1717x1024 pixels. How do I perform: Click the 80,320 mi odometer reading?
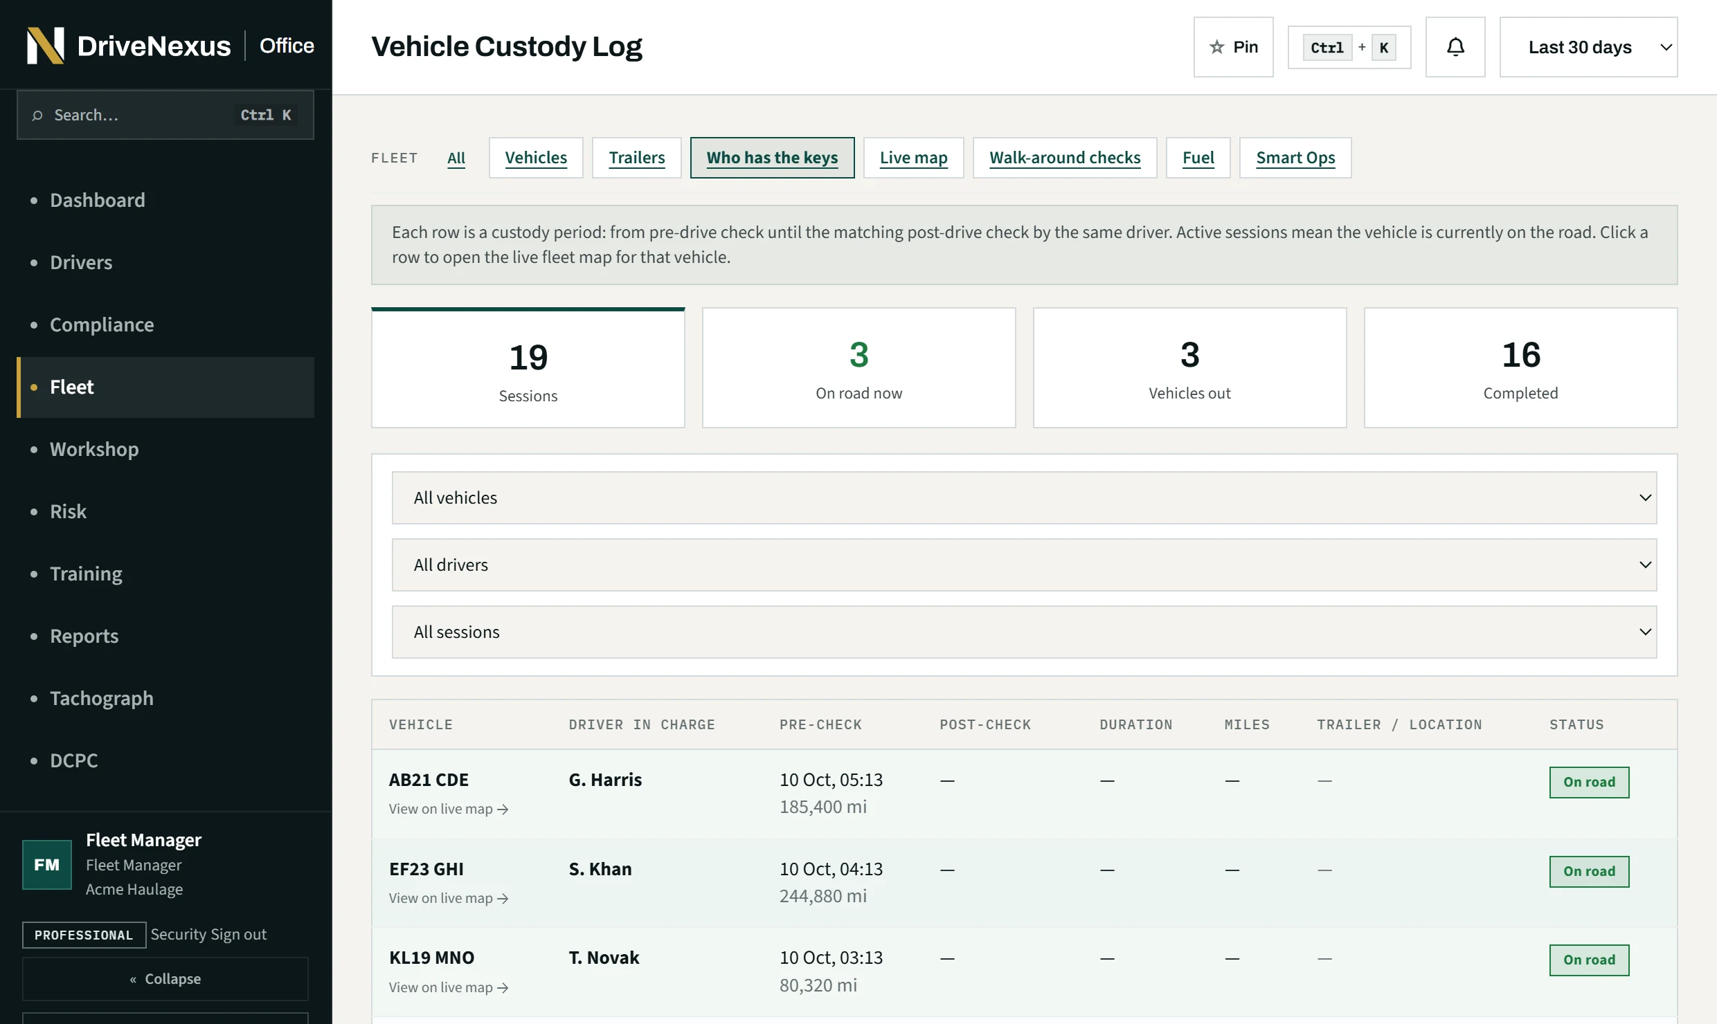(x=818, y=985)
